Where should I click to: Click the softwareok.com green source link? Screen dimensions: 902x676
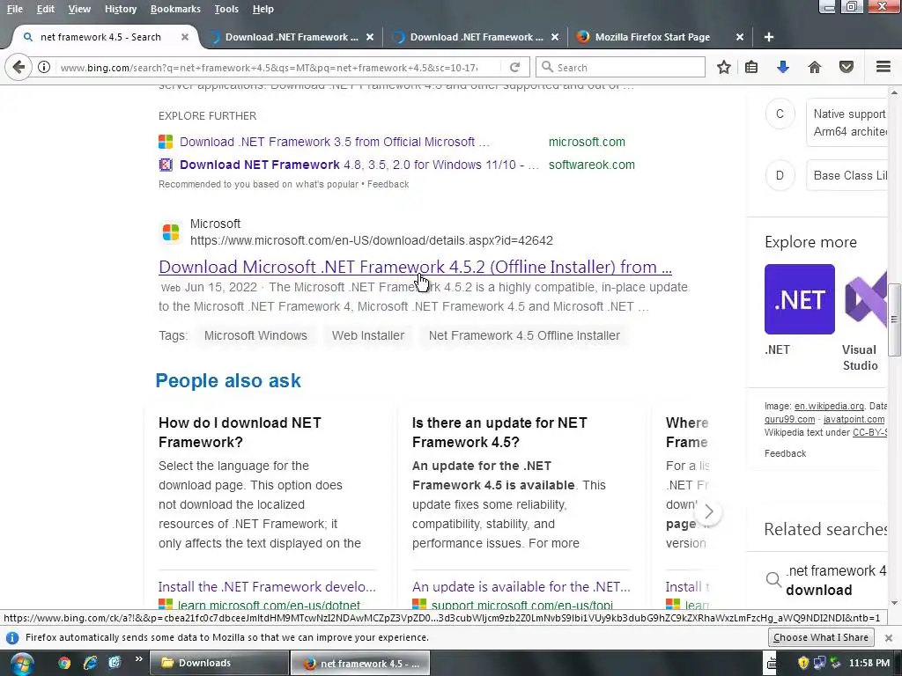pos(591,165)
